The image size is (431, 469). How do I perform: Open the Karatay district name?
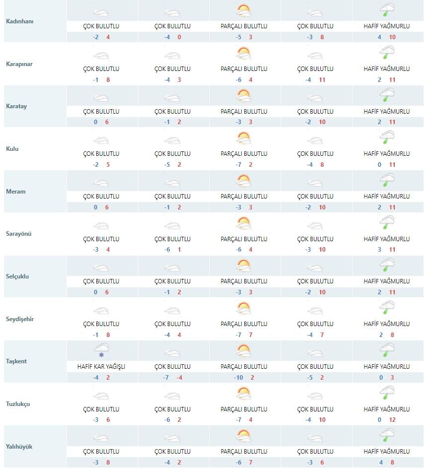(x=16, y=106)
